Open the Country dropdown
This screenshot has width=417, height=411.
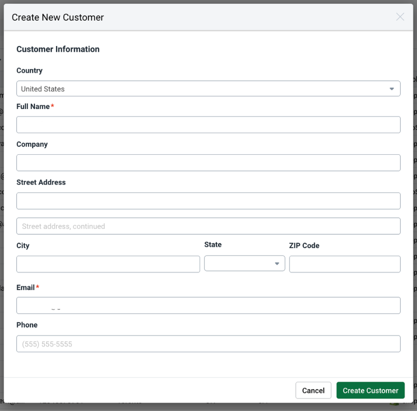[x=208, y=89]
